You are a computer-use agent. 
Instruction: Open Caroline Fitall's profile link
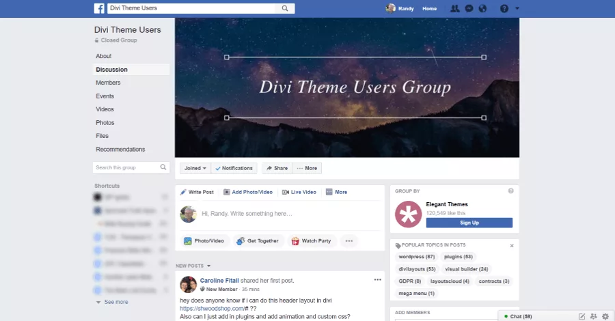click(x=219, y=281)
